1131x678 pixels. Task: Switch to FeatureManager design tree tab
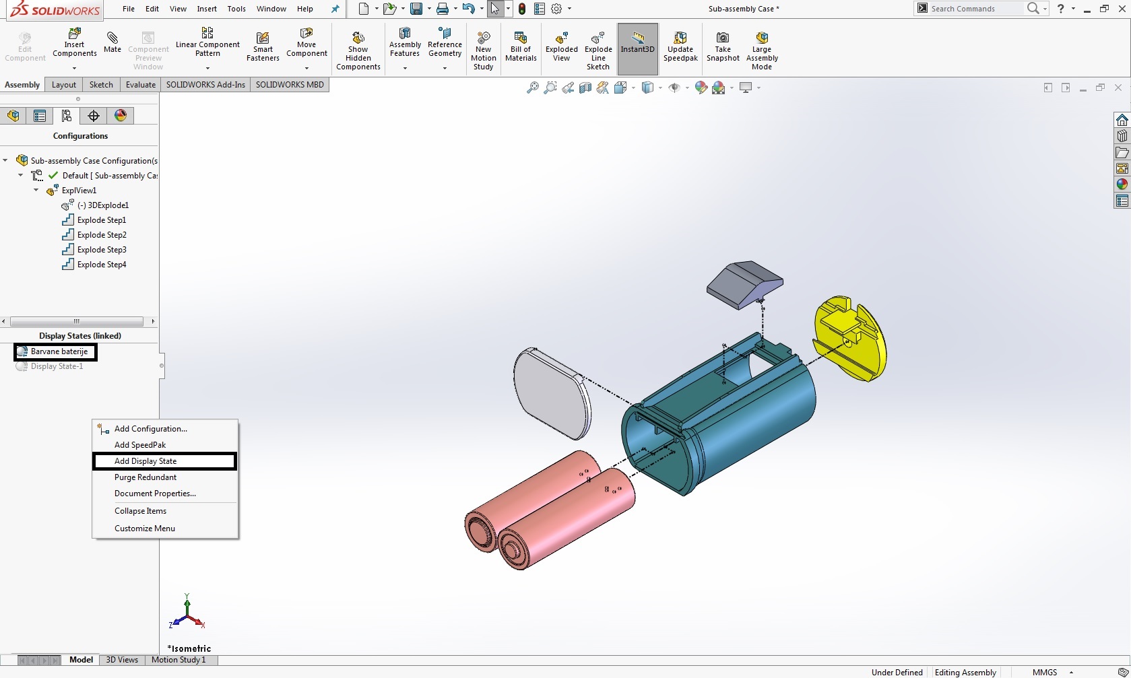13,116
